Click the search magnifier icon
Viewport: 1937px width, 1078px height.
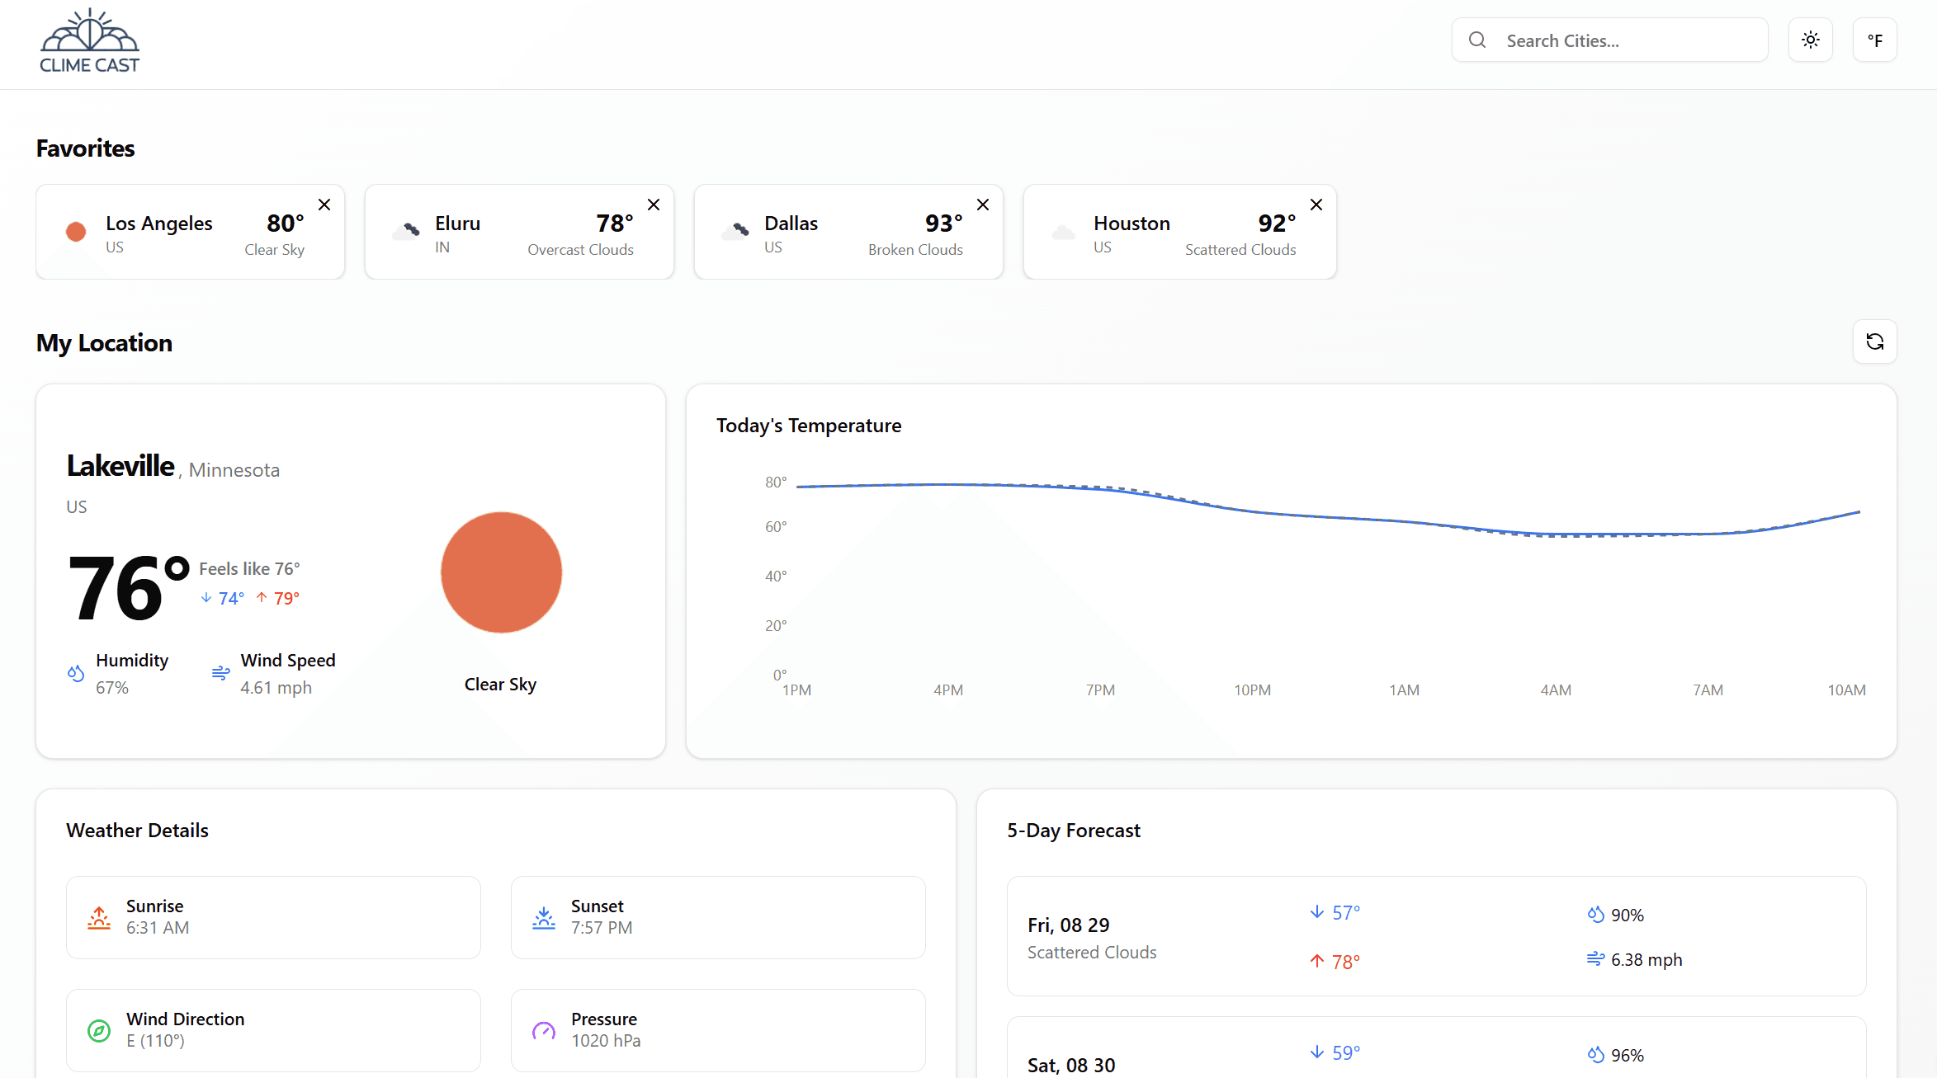coord(1477,40)
